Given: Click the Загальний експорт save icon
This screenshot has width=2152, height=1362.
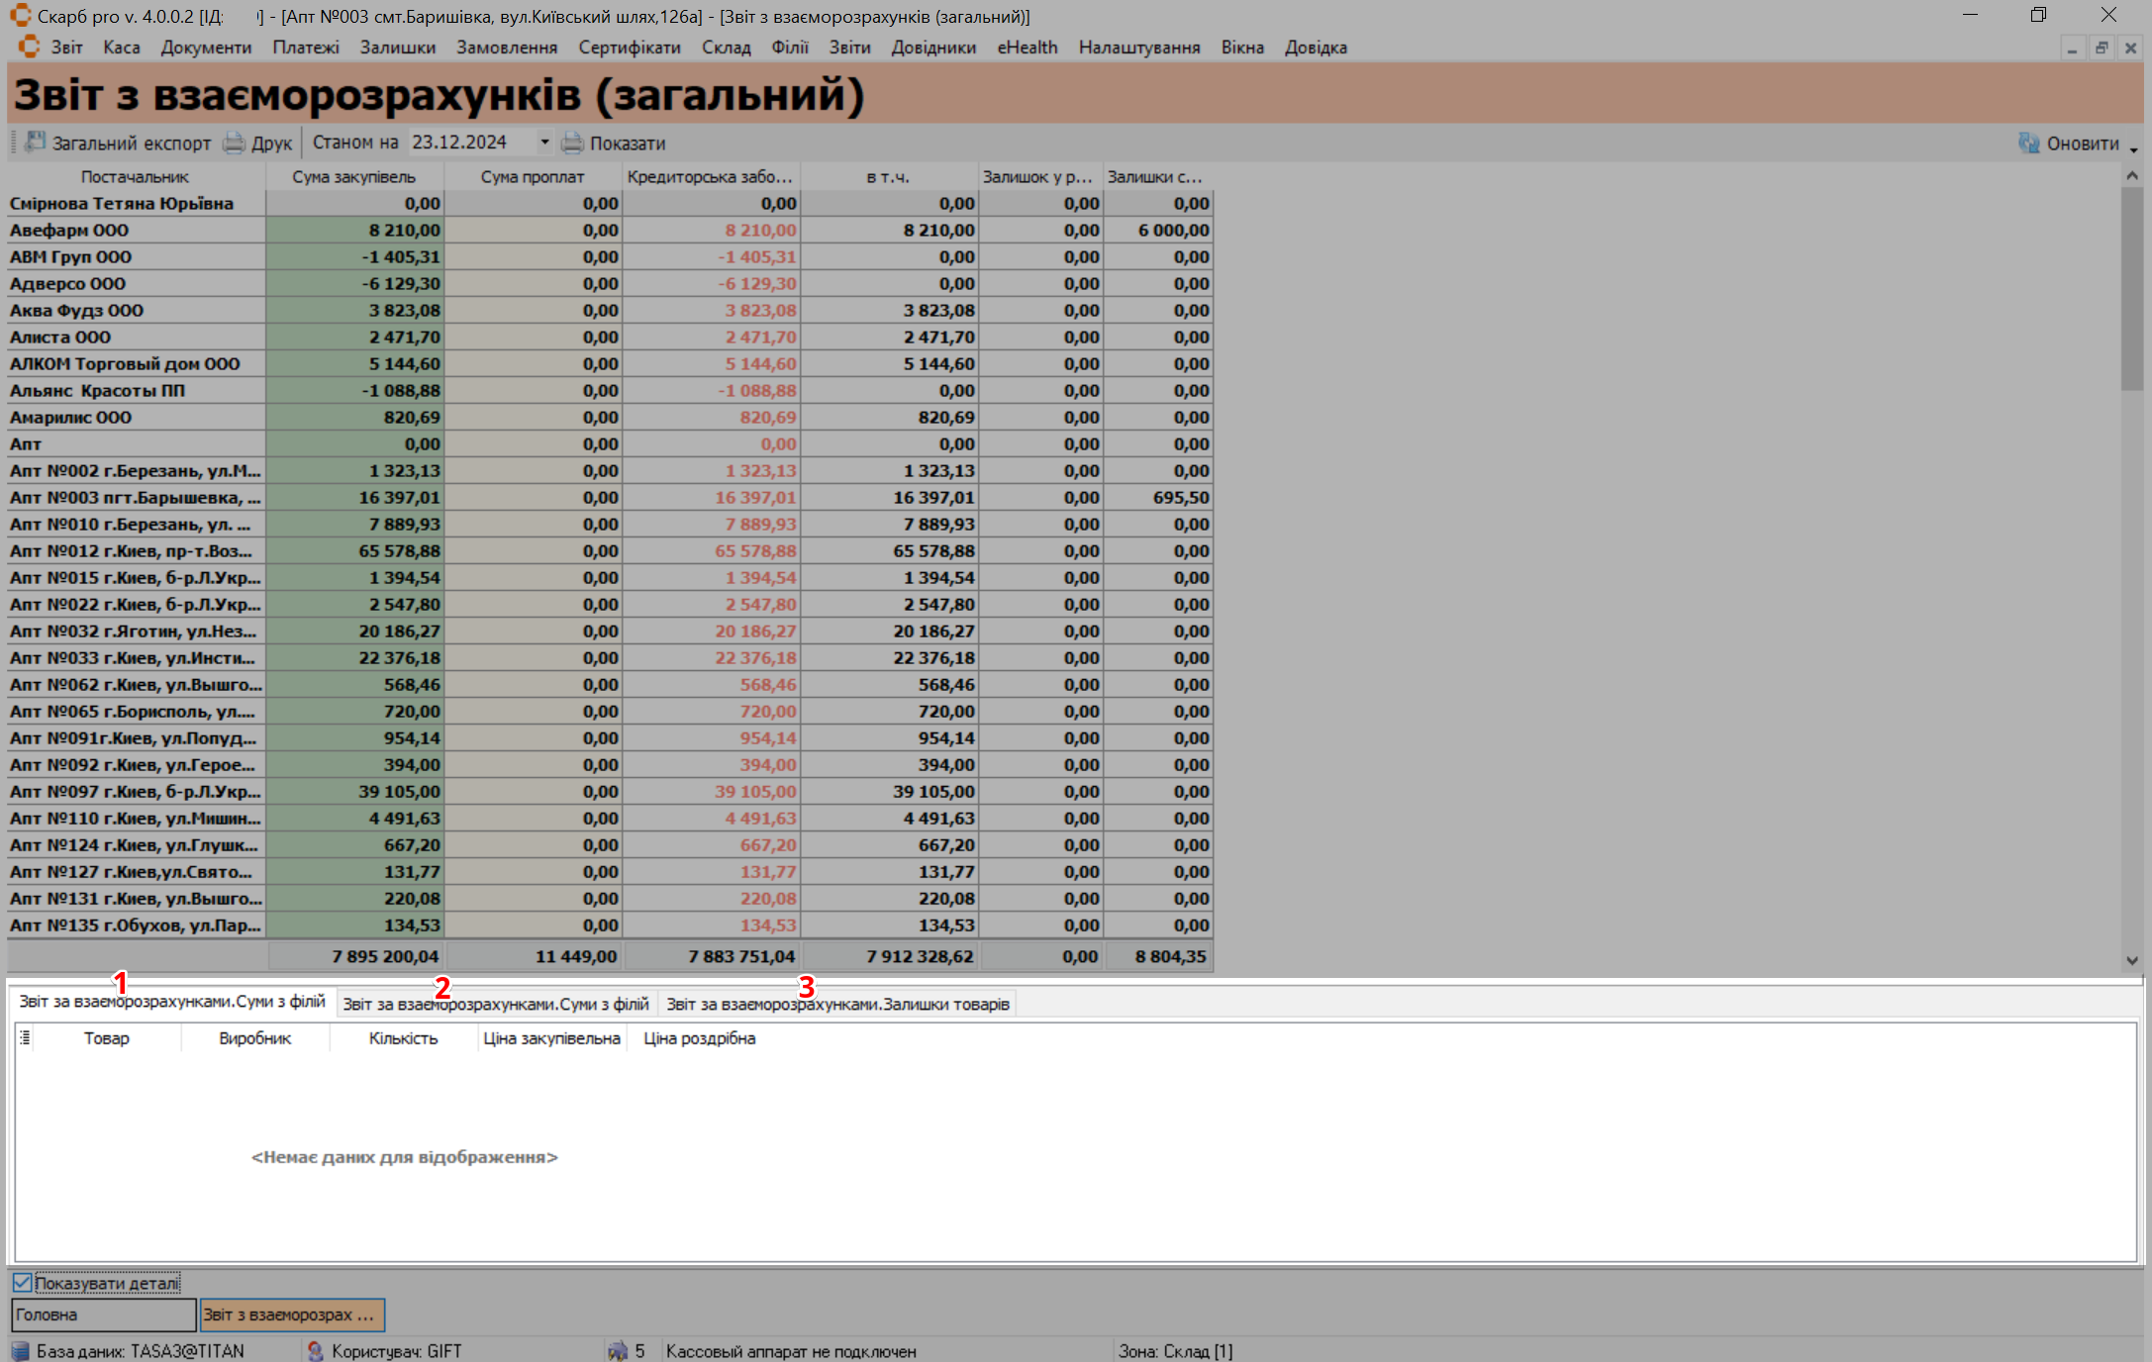Looking at the screenshot, I should pos(36,143).
